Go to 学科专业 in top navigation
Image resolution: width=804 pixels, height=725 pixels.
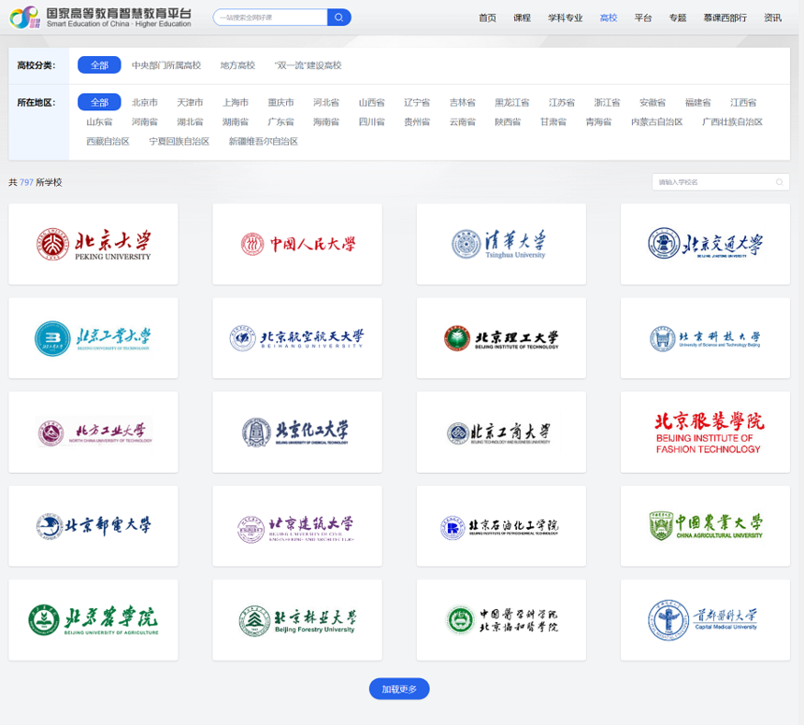point(565,18)
